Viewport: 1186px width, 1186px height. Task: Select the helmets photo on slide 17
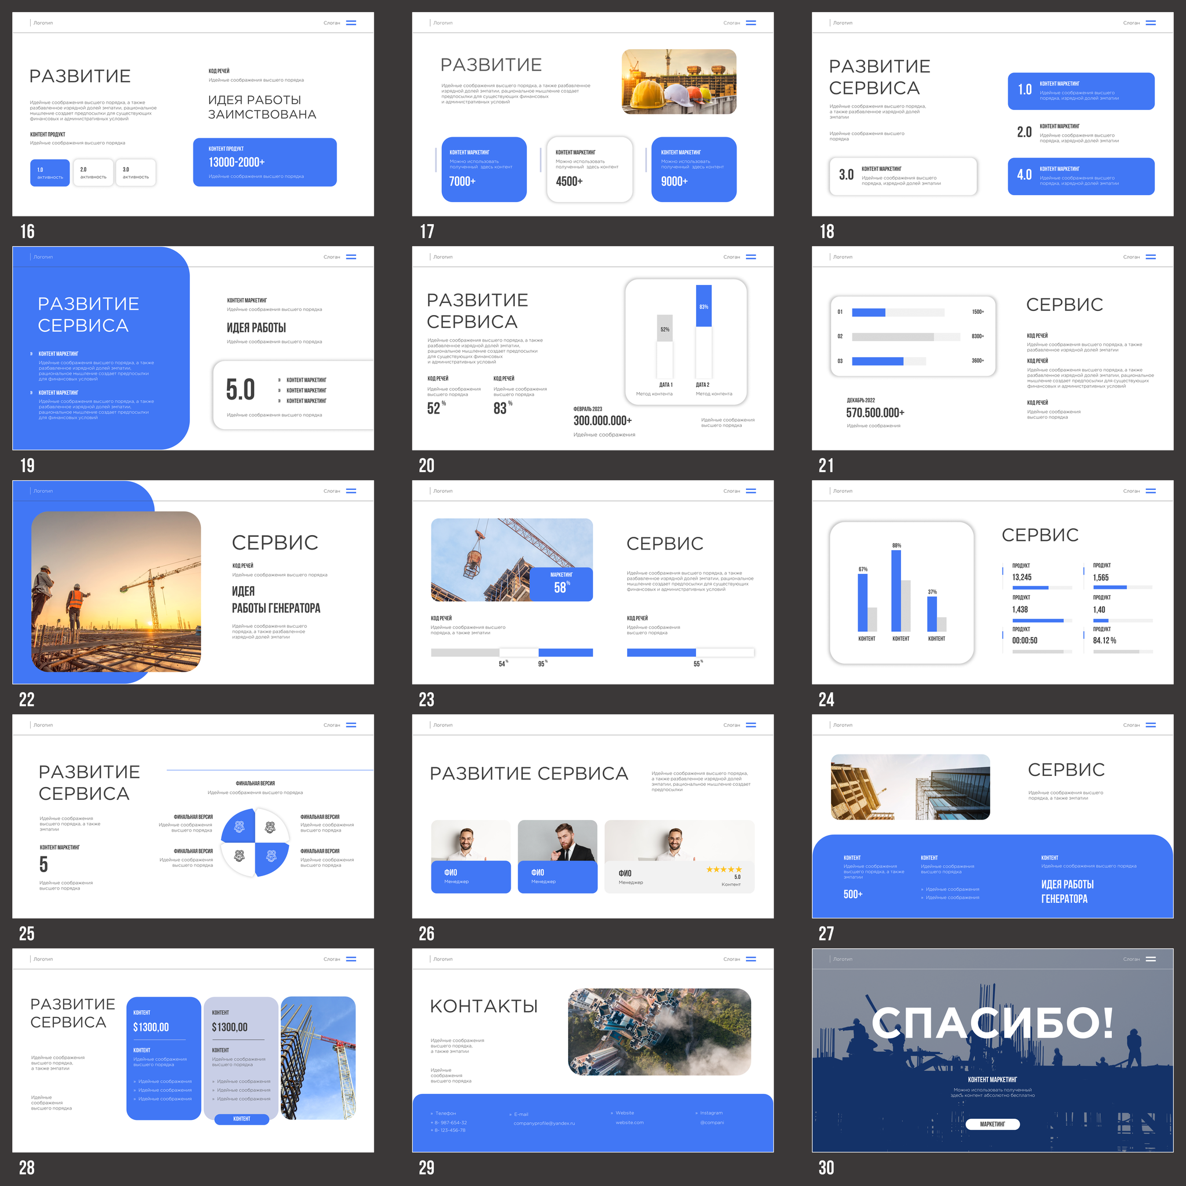[x=679, y=82]
